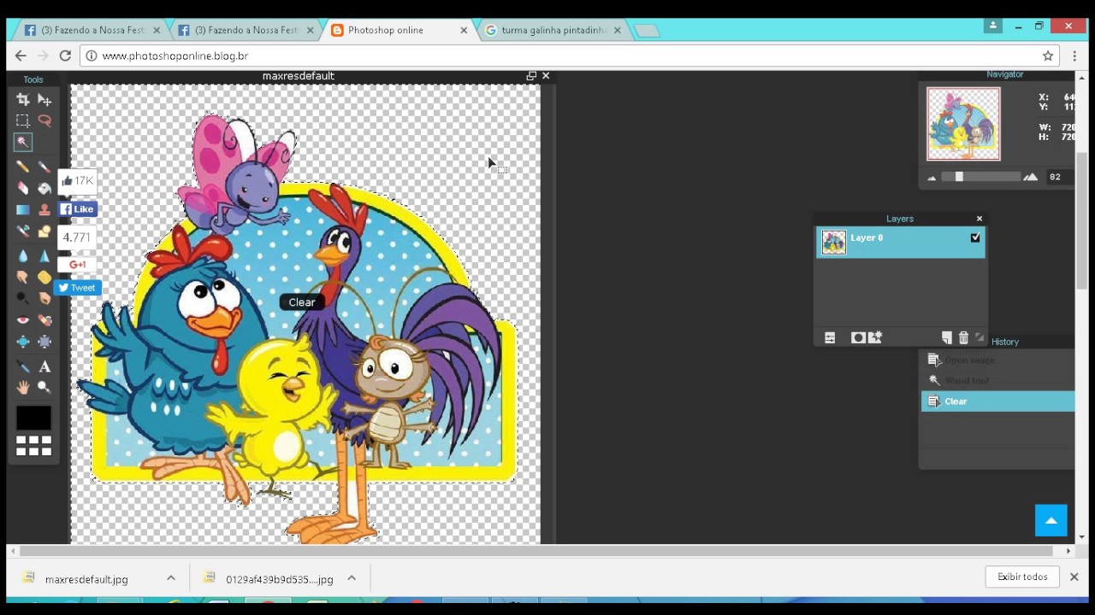Select the Dodge tool
Viewport: 1095px width, 615px height.
point(23,298)
